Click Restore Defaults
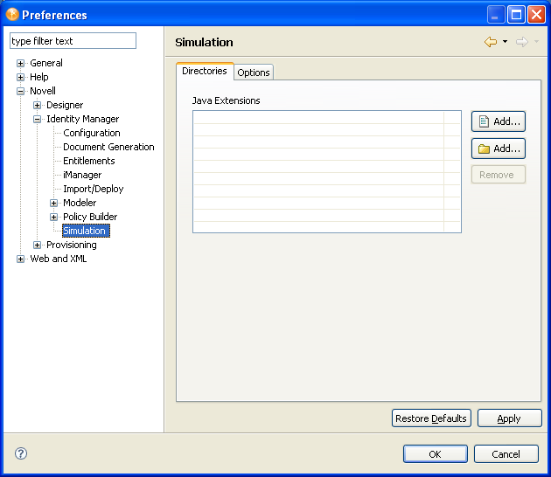Viewport: 551px width, 477px height. (x=431, y=418)
